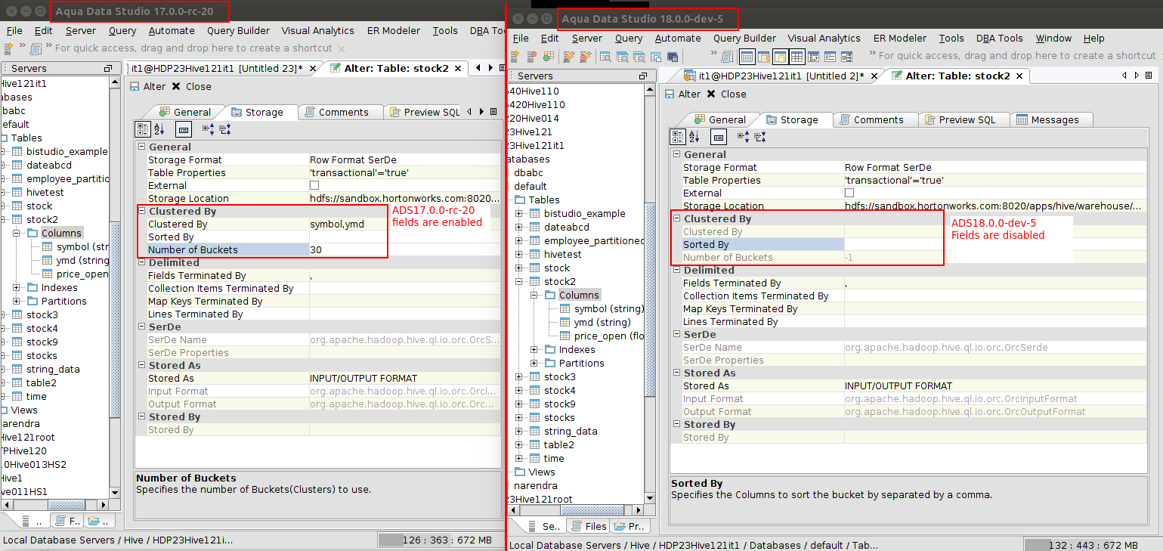Click Disconnect plug icon in ADS 18 toolbar
Screen dimensions: 1163x551
click(x=586, y=57)
